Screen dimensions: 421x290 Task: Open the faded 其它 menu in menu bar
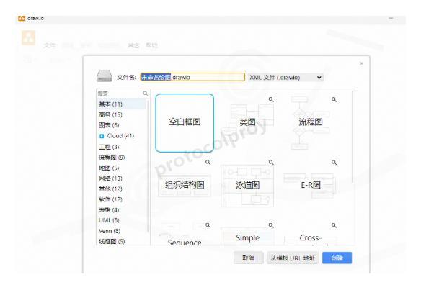(133, 45)
